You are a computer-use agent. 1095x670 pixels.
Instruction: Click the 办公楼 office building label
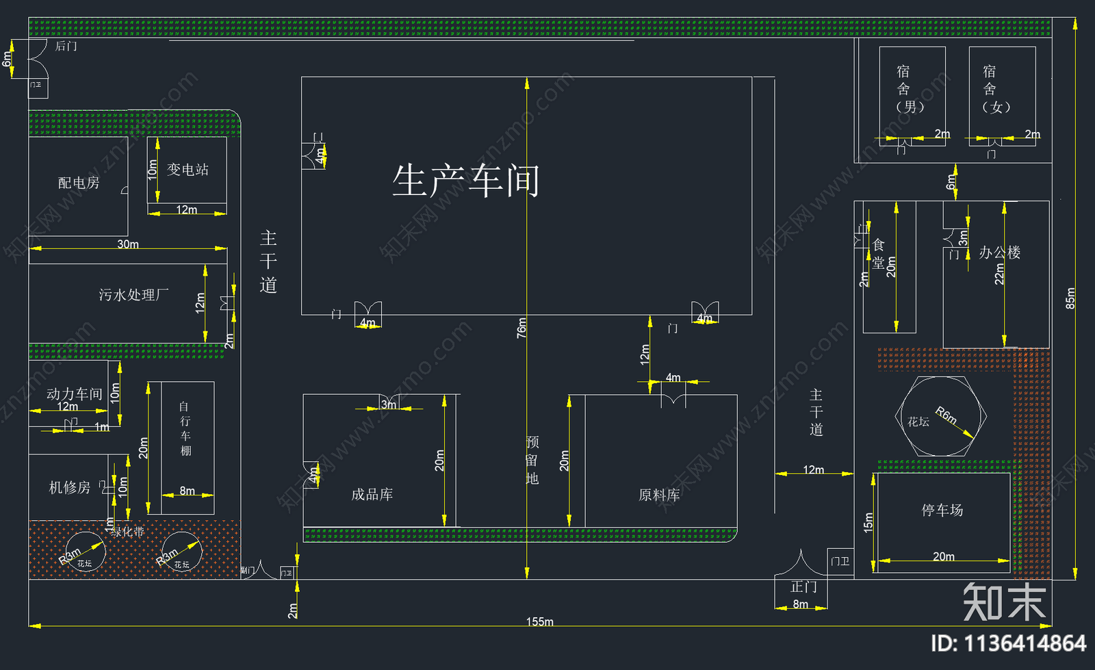1000,253
